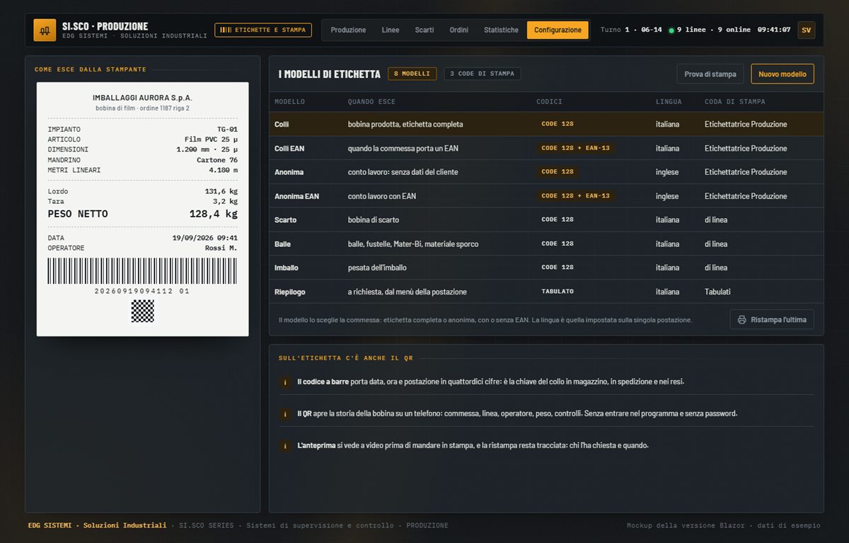Click the barcode on the label preview

[x=143, y=271]
